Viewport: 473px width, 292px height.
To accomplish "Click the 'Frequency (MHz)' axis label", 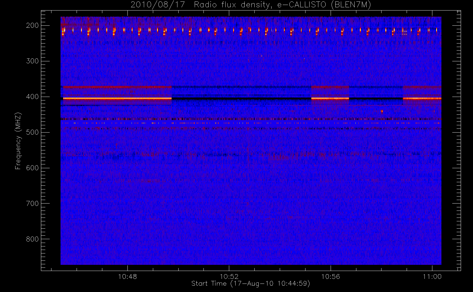I will [x=18, y=141].
